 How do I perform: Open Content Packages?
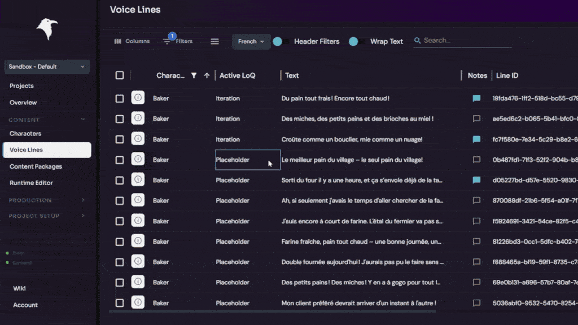point(36,166)
